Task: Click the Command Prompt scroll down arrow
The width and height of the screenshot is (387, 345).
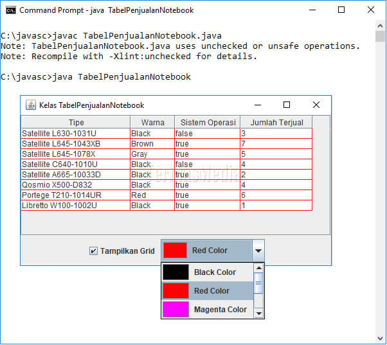Action: 380,339
